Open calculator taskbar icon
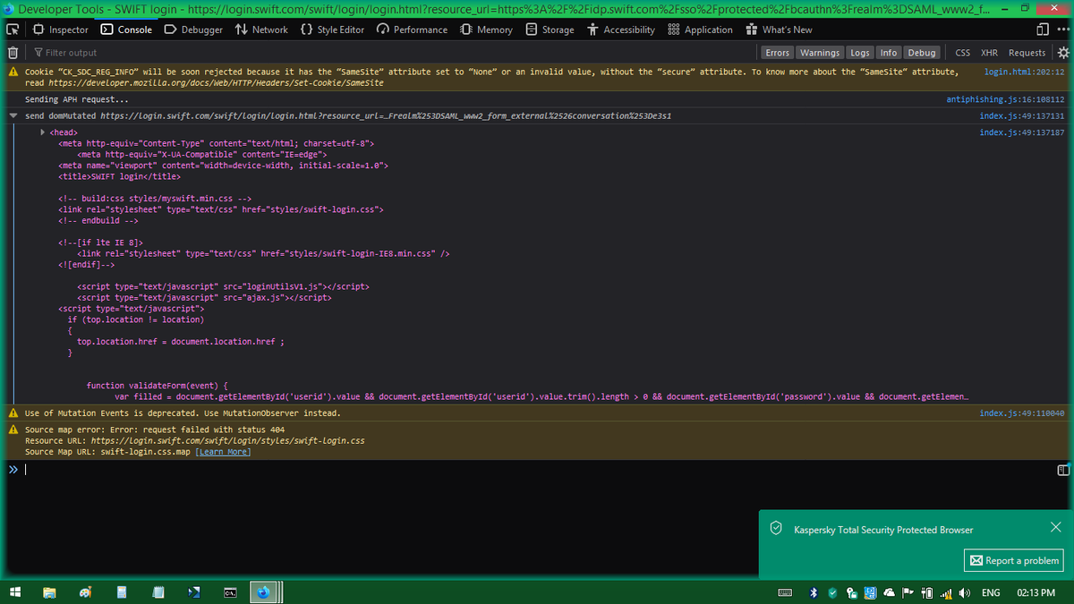The image size is (1074, 604). pos(122,592)
